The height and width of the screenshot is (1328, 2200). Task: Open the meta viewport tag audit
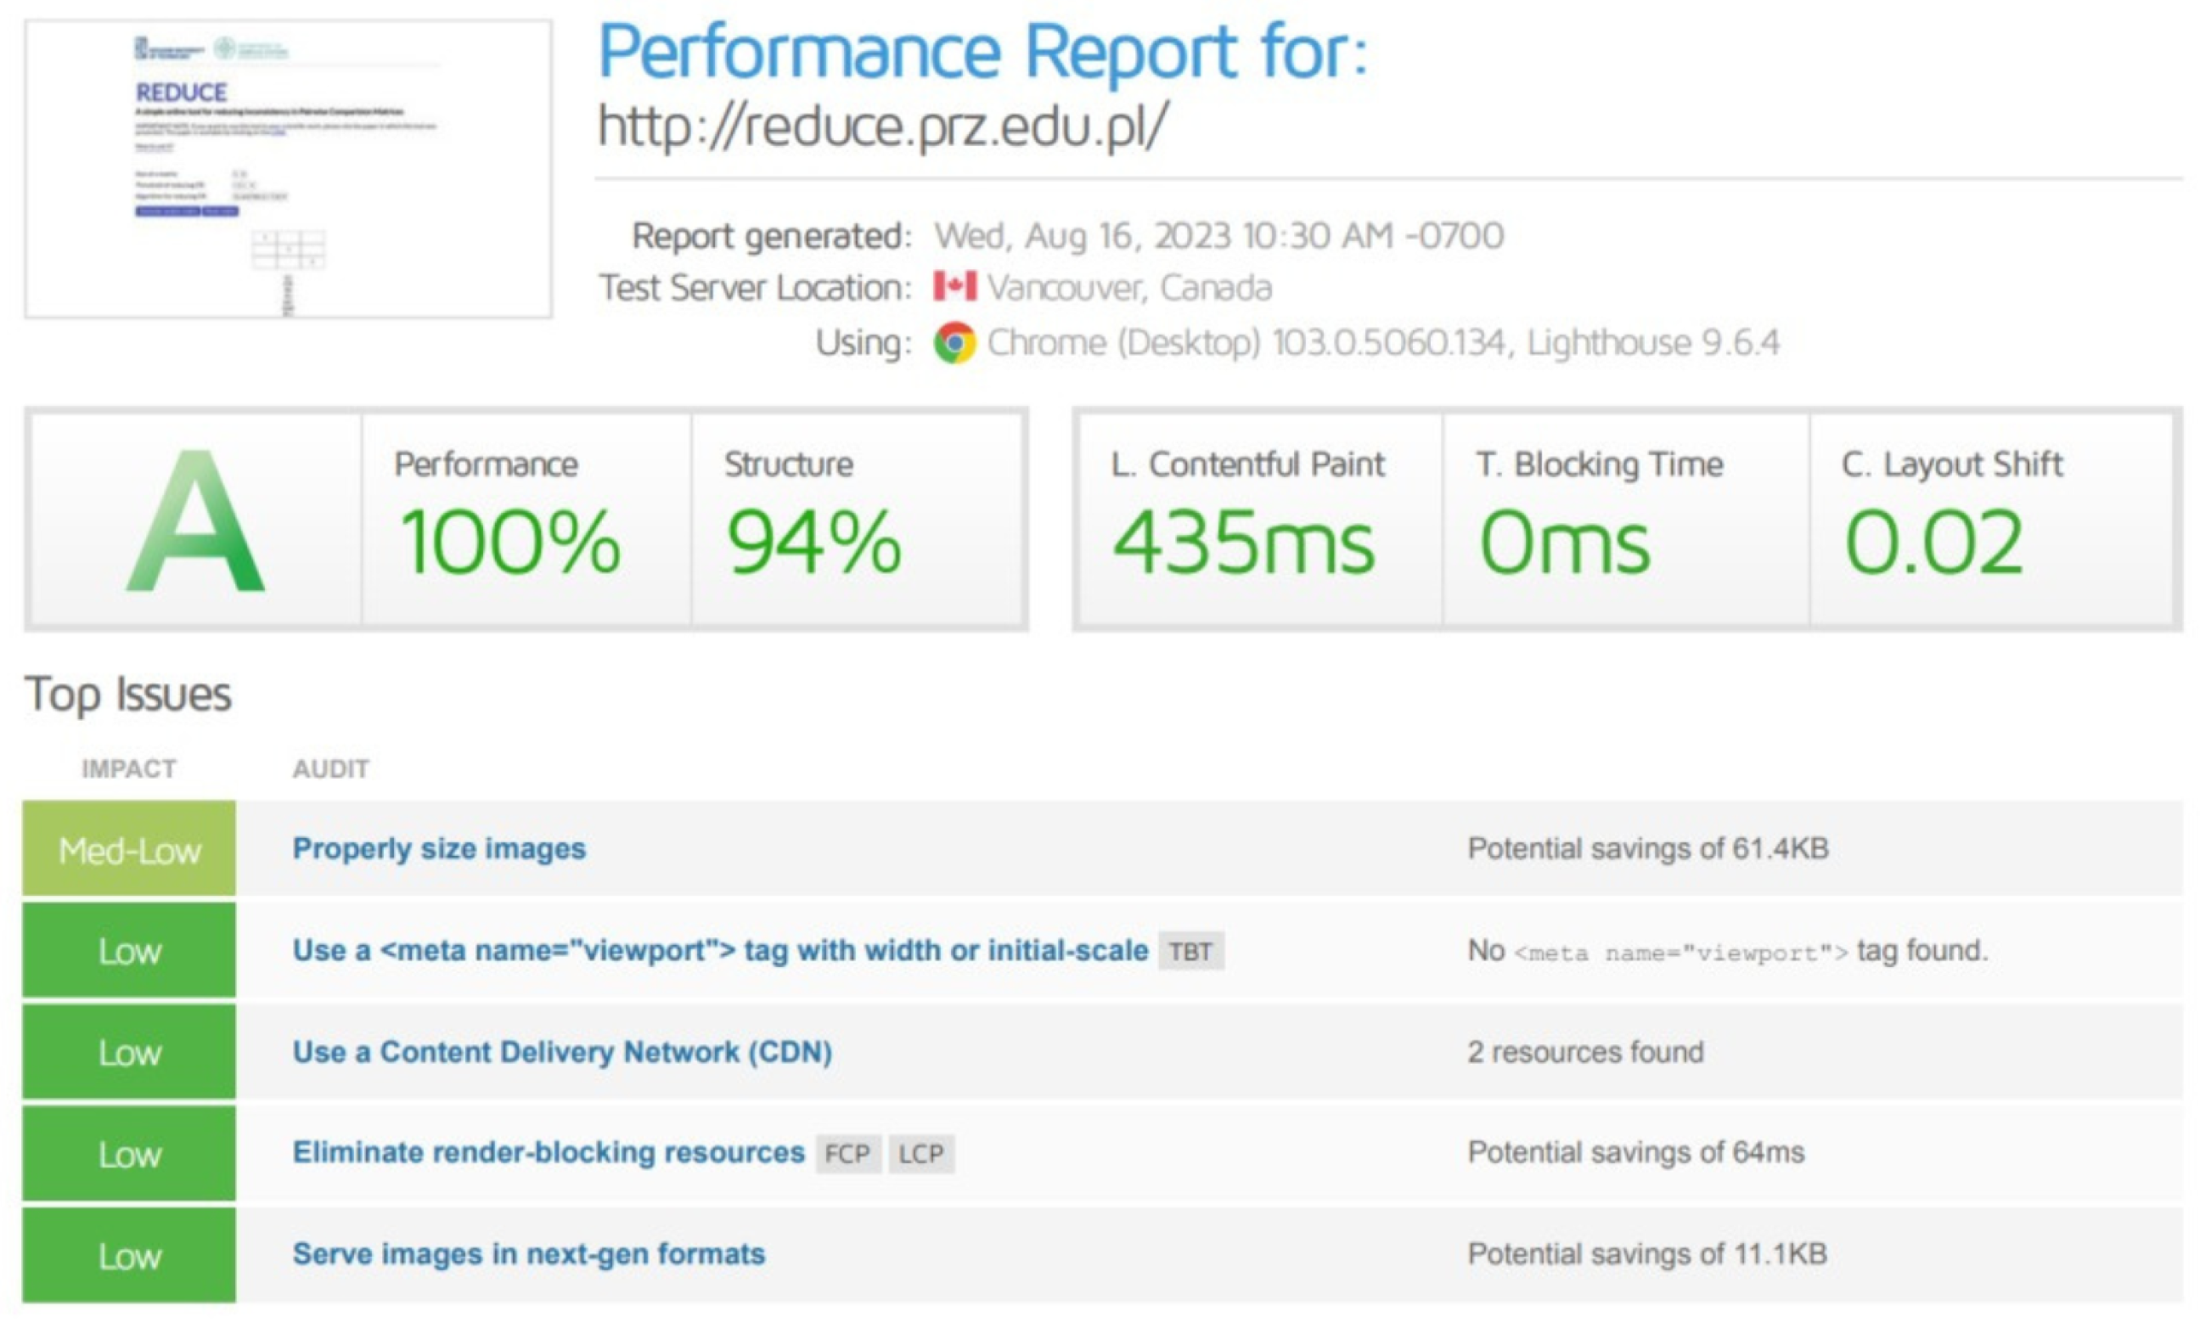pos(720,950)
